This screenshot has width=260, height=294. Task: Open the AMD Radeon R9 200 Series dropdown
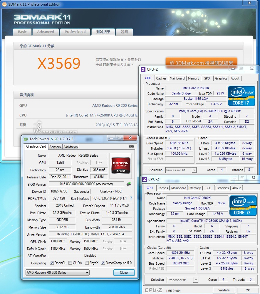(x=58, y=273)
